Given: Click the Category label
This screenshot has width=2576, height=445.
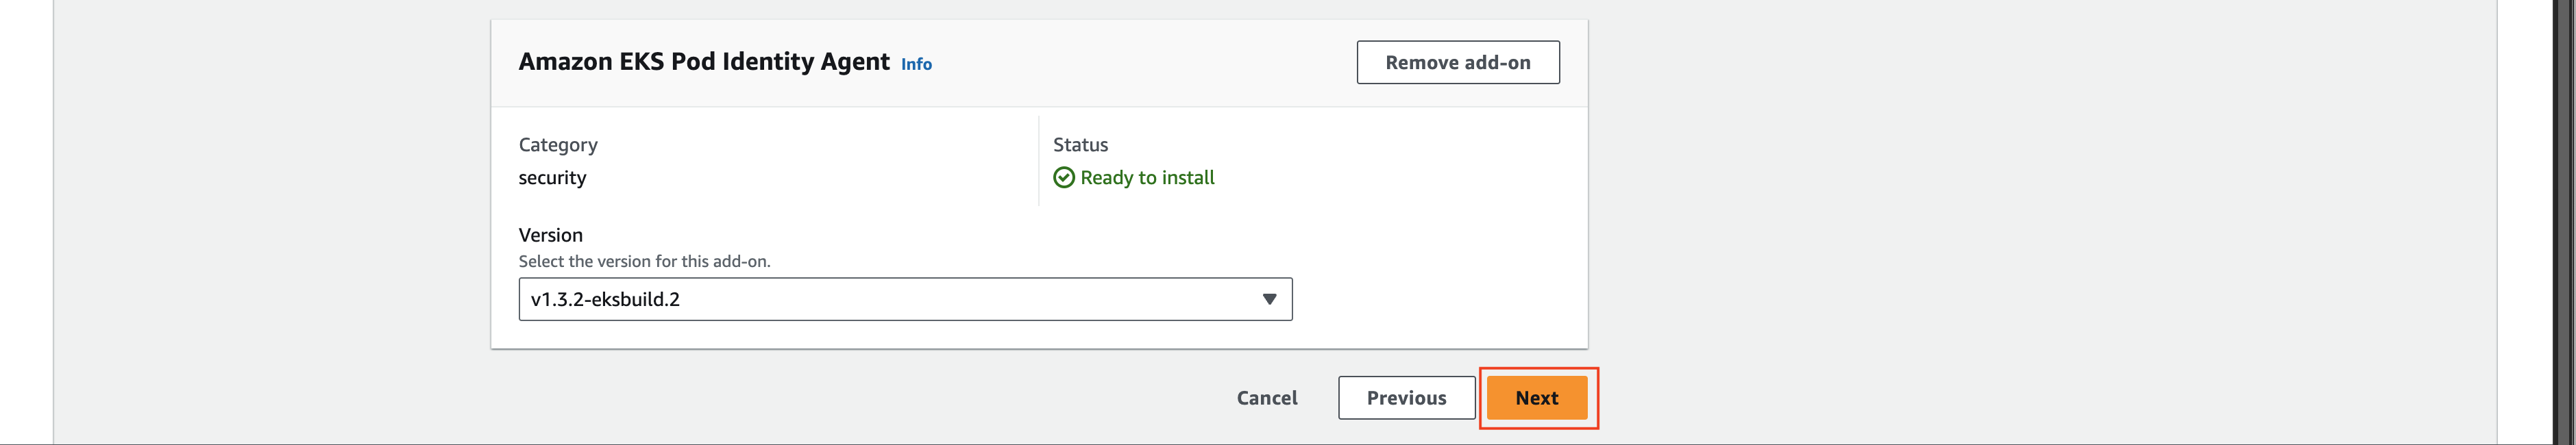Looking at the screenshot, I should tap(558, 145).
